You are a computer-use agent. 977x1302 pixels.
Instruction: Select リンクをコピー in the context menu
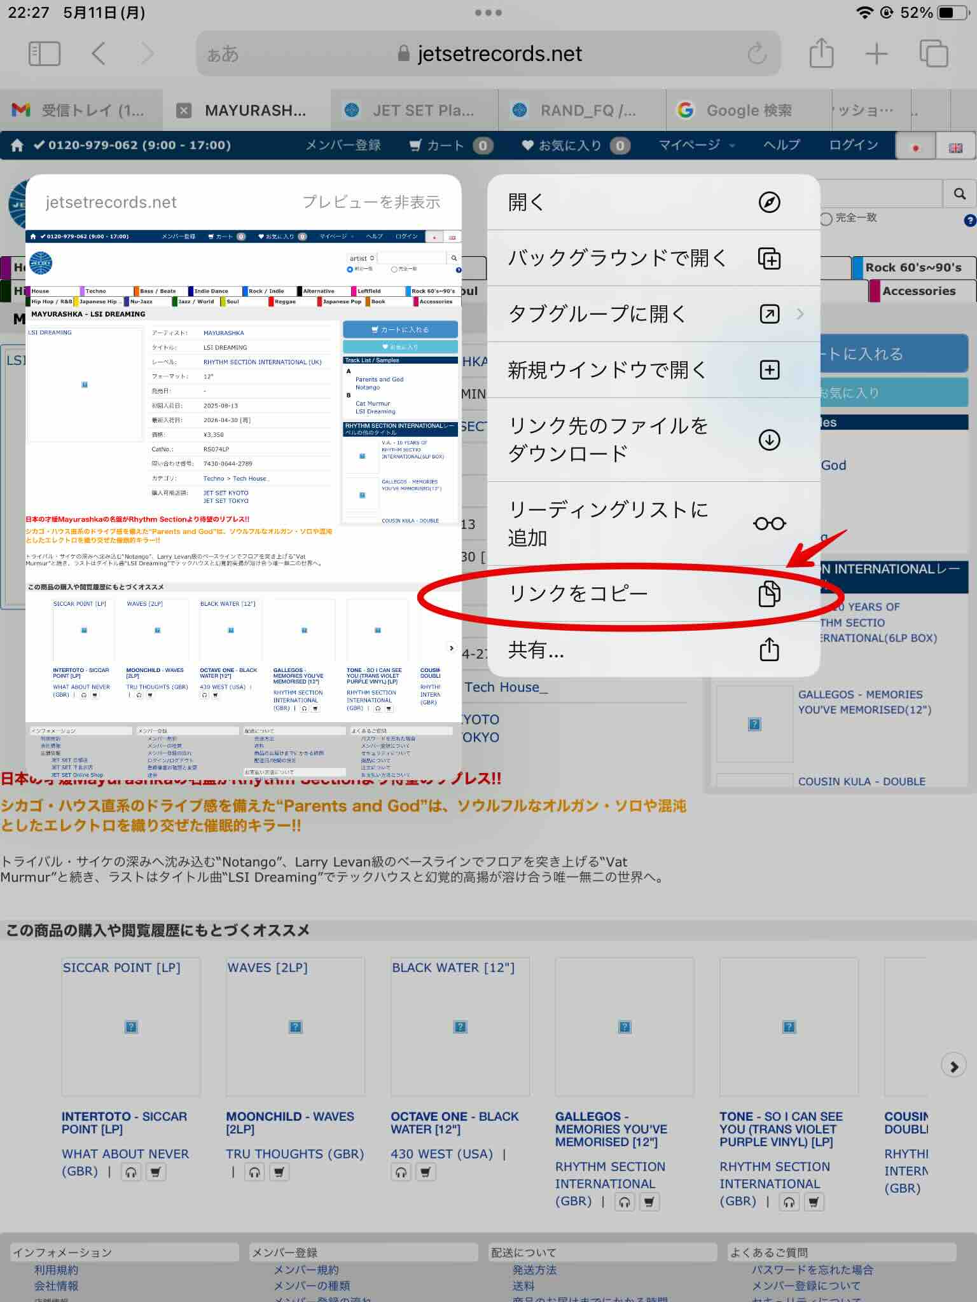pos(653,593)
